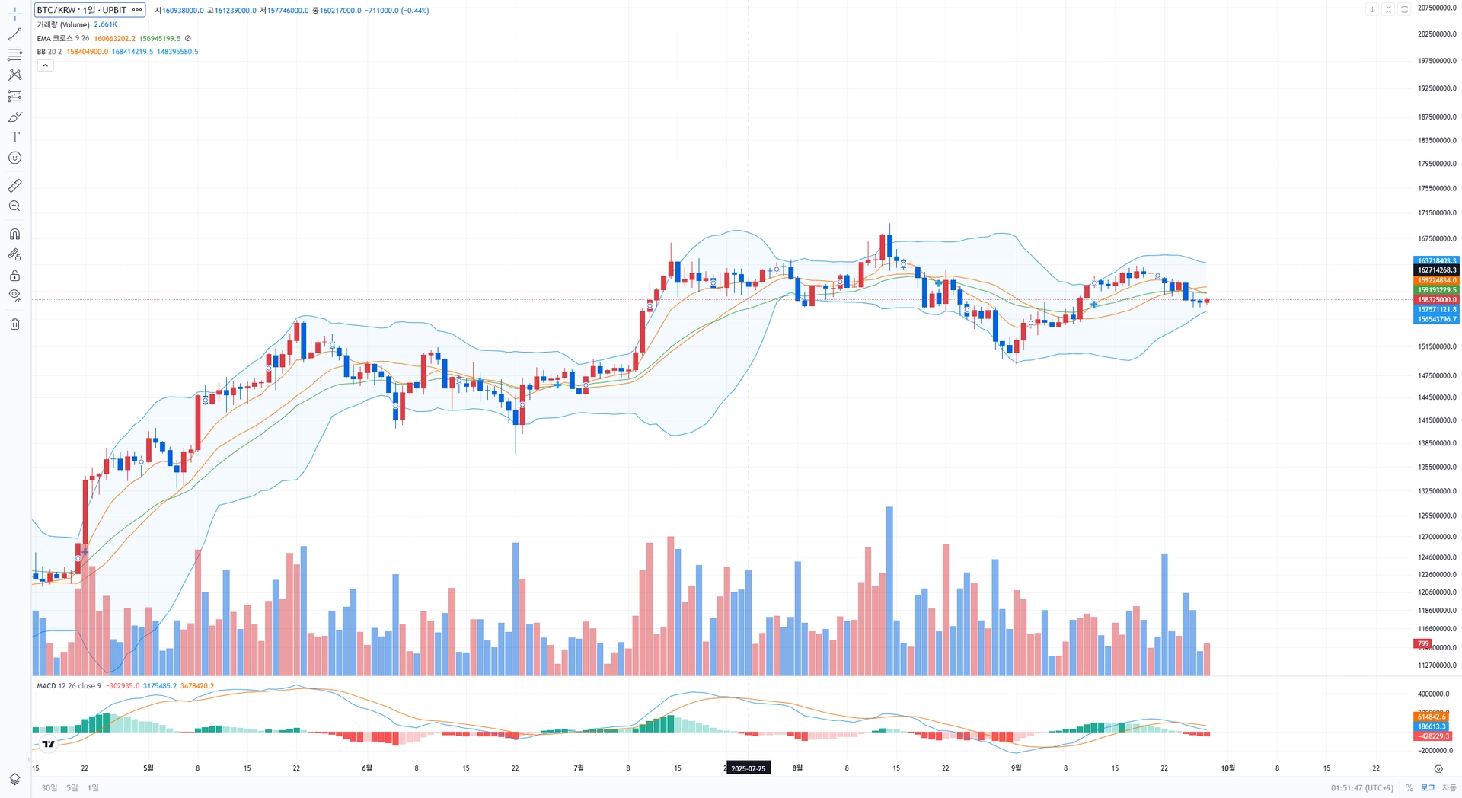Open the BTC/KRW symbol options dots menu
The image size is (1462, 798).
point(137,10)
